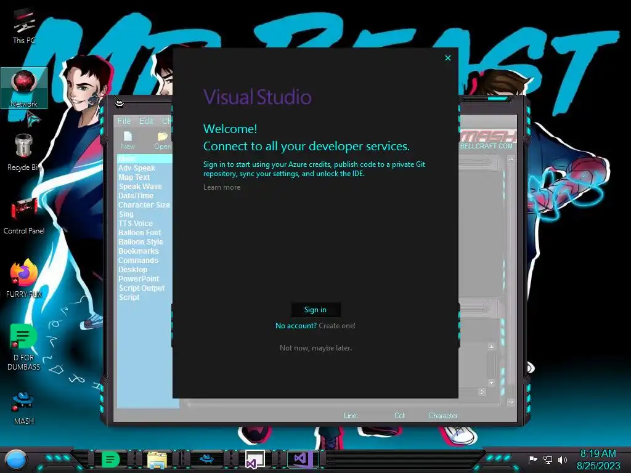Select Script in MASH list
This screenshot has height=473, width=631.
coord(129,297)
